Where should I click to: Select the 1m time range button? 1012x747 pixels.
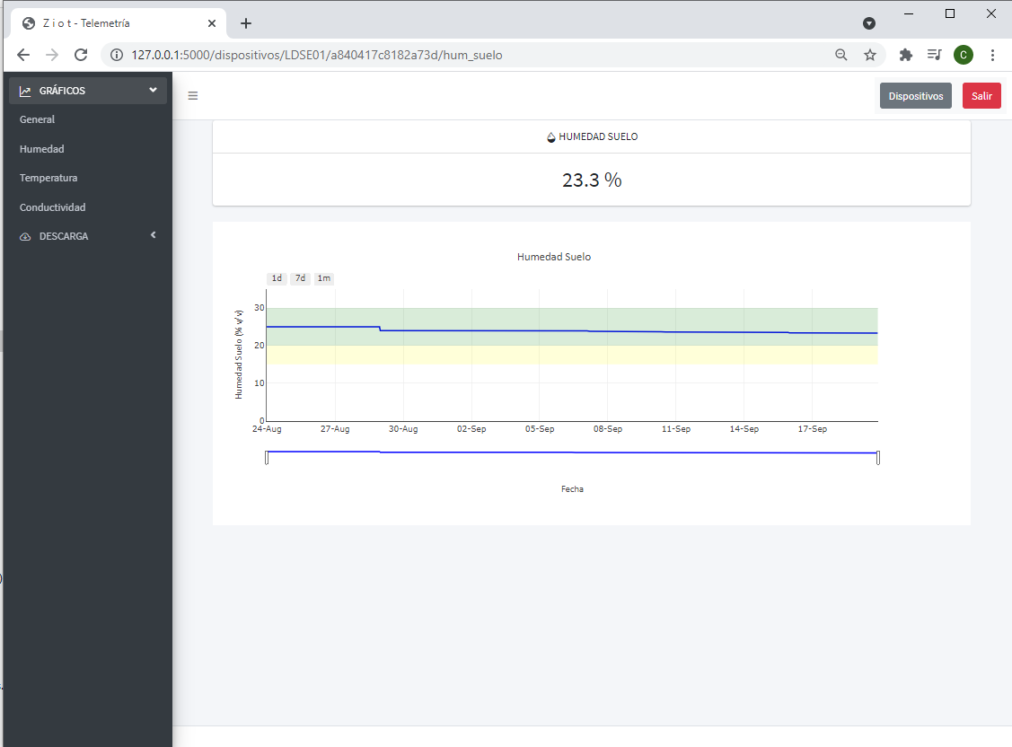324,278
